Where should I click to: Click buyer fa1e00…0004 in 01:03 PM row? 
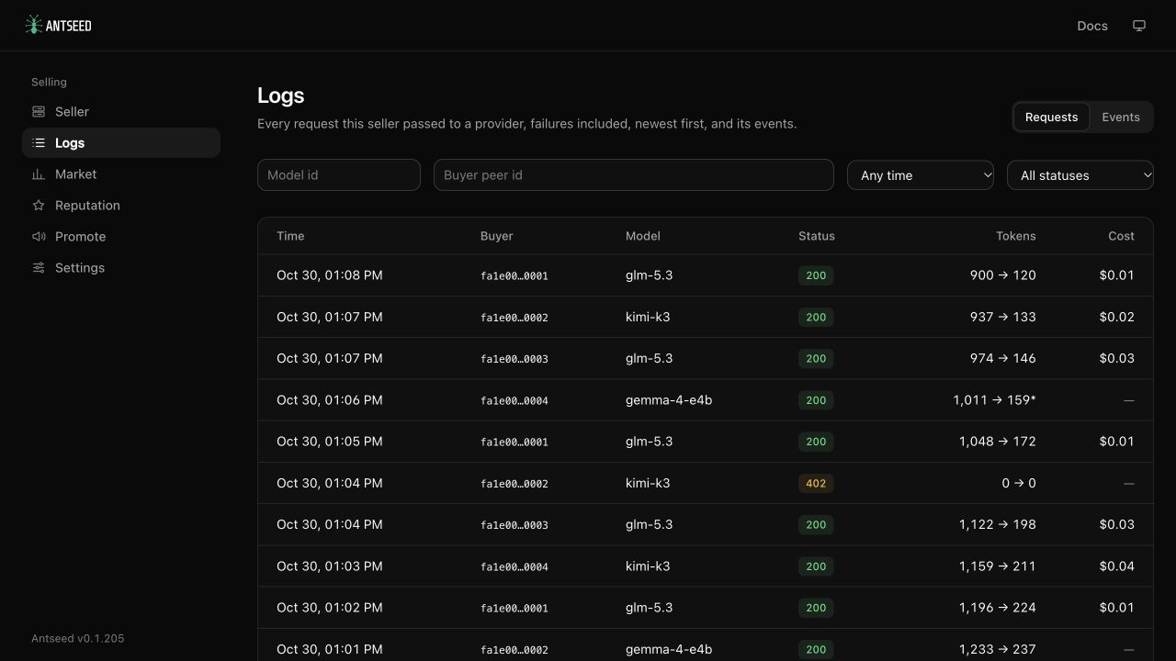[514, 567]
